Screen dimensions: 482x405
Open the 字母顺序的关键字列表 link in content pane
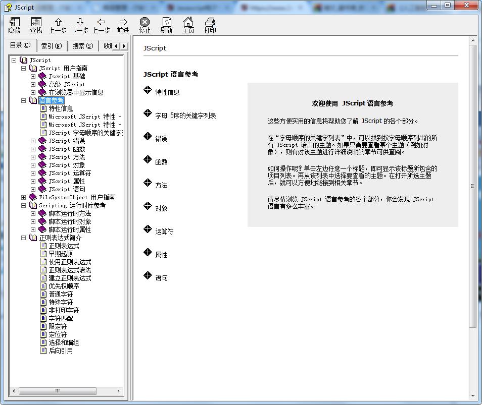[x=185, y=115]
